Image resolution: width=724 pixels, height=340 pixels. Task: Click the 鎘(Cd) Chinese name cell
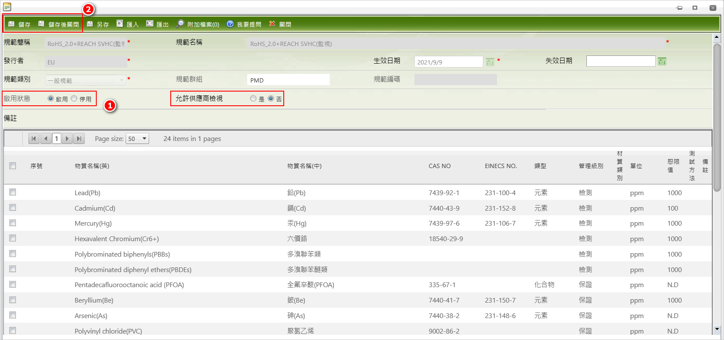click(x=297, y=208)
